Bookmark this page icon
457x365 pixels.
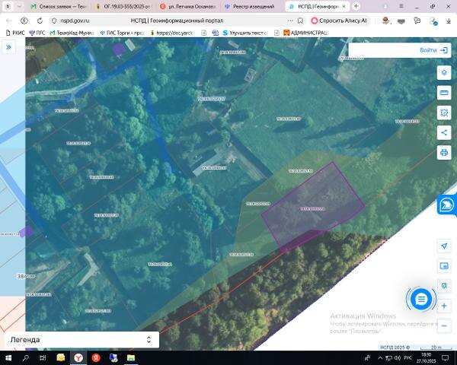(x=300, y=21)
